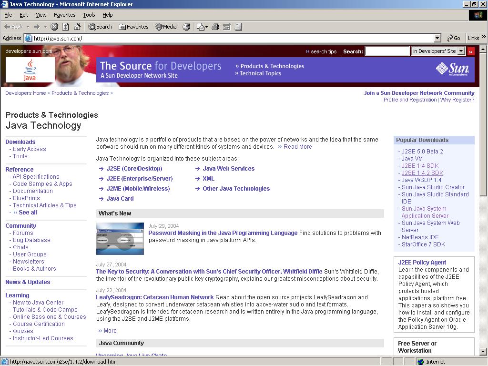Screen dimensions: 488x366
Task: Follow the Read More link
Action: [x=297, y=147]
